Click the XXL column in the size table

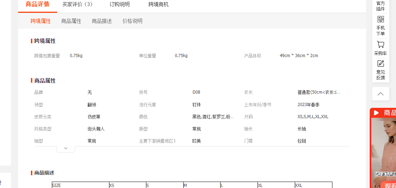(x=313, y=185)
